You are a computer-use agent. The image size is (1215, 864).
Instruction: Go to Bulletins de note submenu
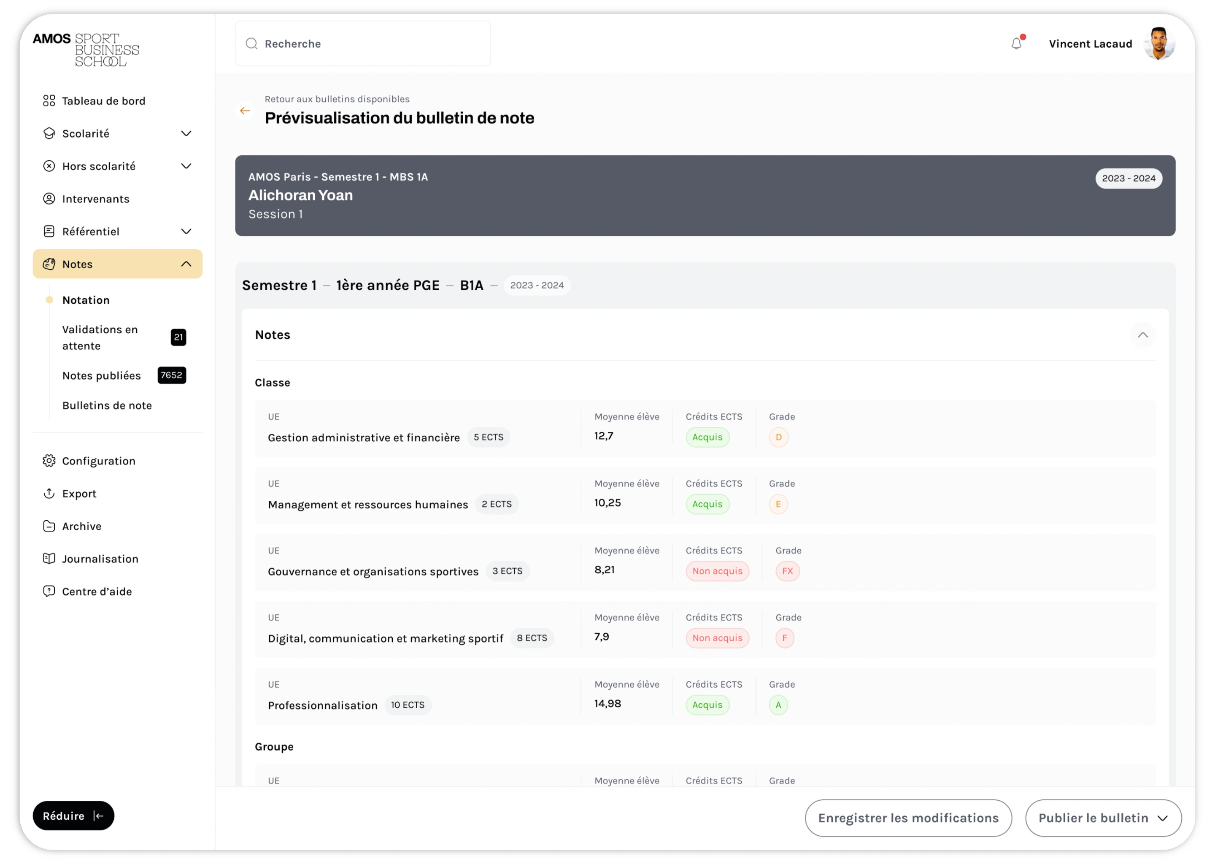pyautogui.click(x=107, y=405)
